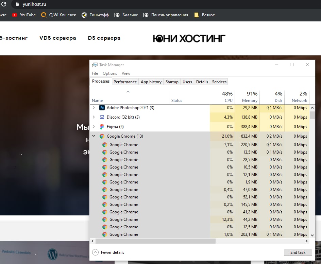Open the YouTube bookmark icon
This screenshot has width=321, height=264.
click(x=14, y=15)
